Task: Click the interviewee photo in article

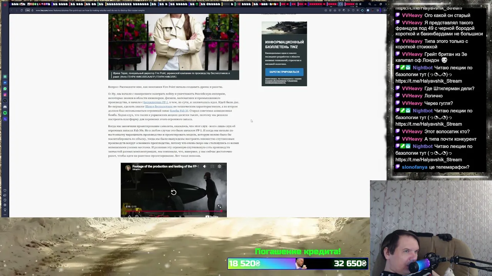Action: 174,42
